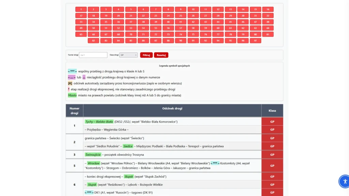Click the Numer drogi column header
Image resolution: width=349 pixels, height=196 pixels.
(74, 111)
